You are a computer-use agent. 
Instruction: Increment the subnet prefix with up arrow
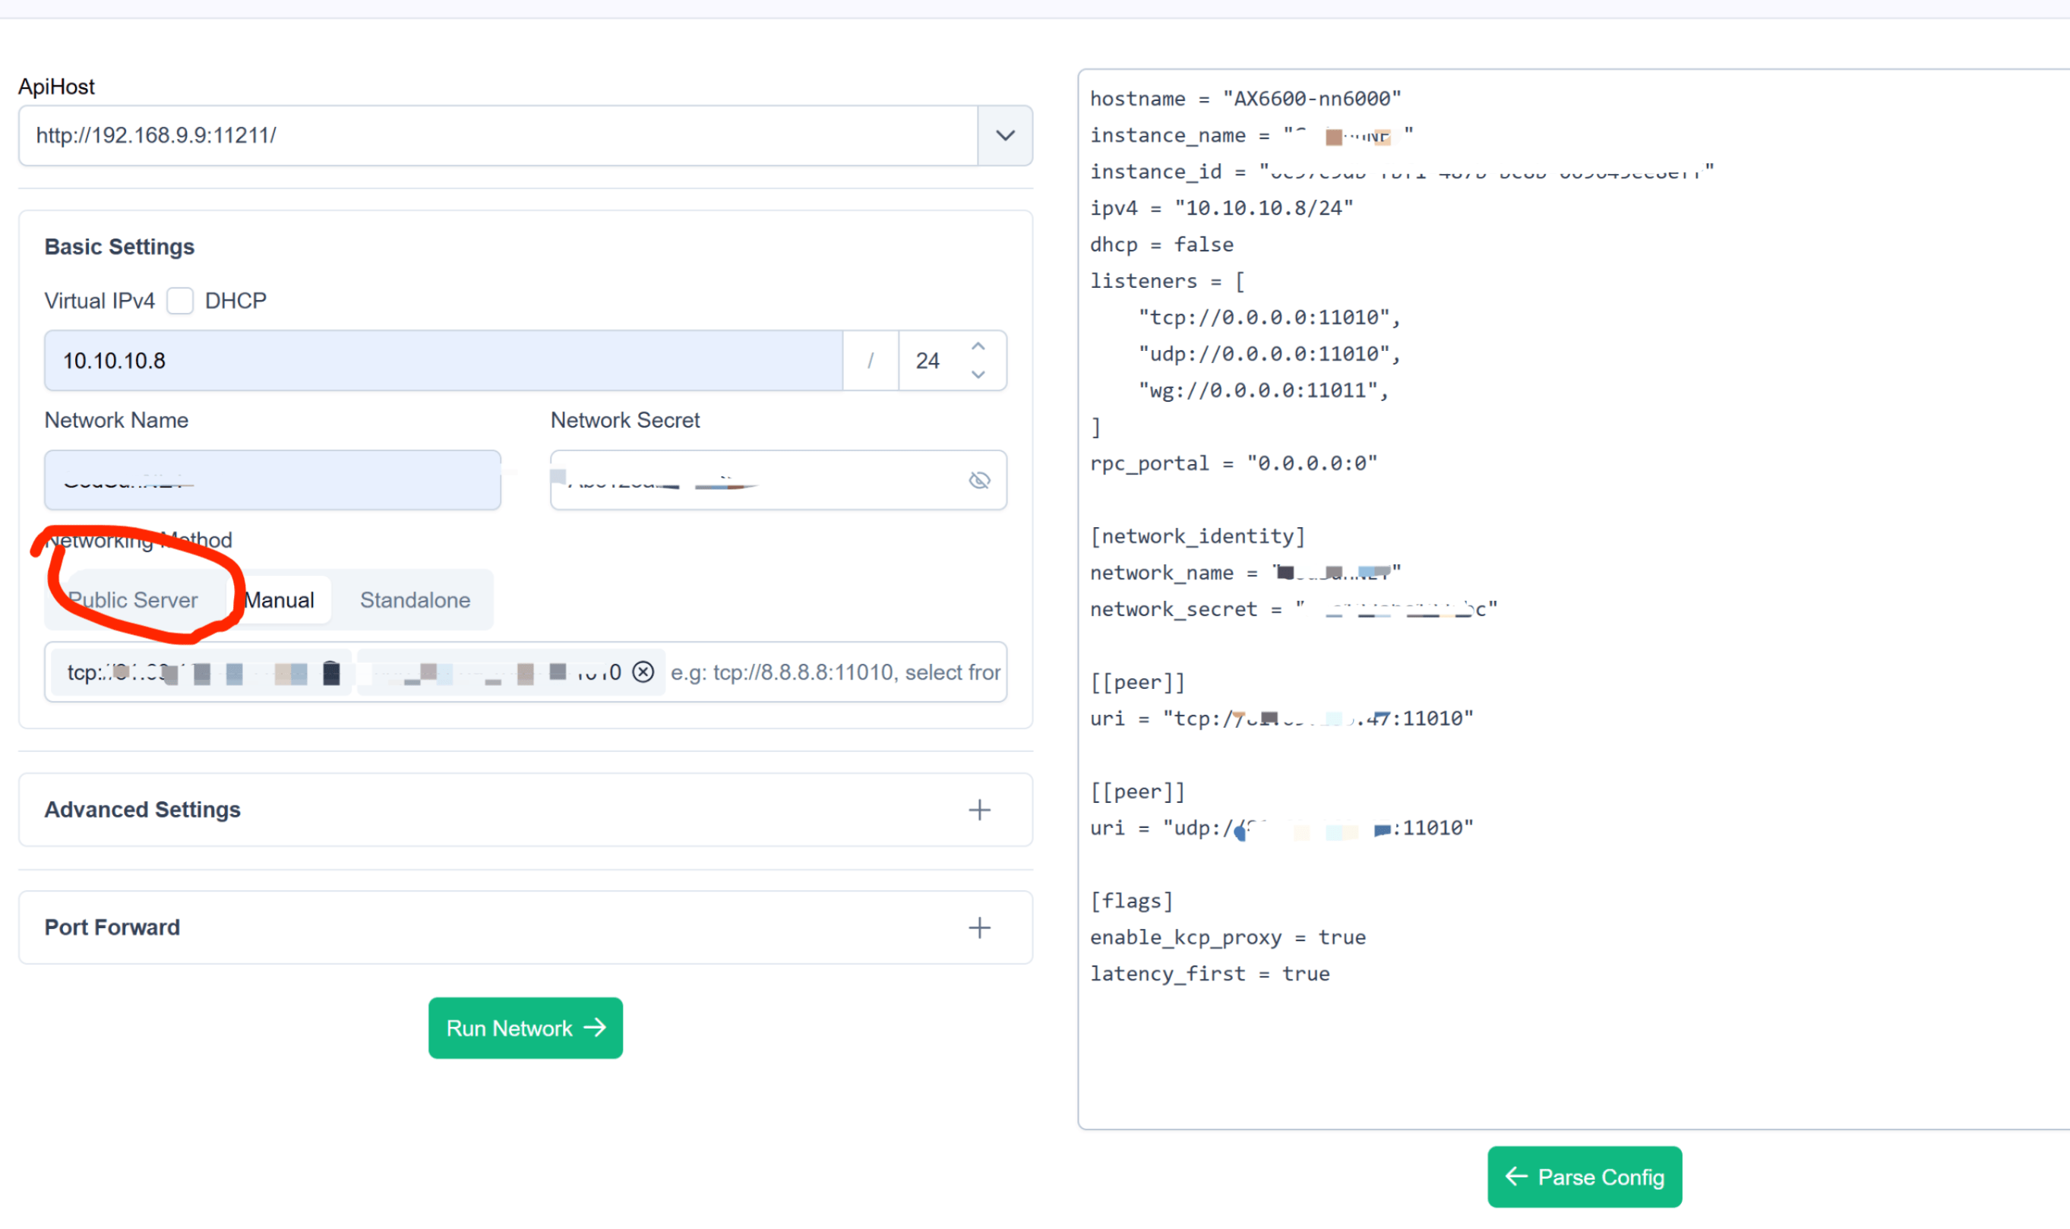(x=978, y=347)
